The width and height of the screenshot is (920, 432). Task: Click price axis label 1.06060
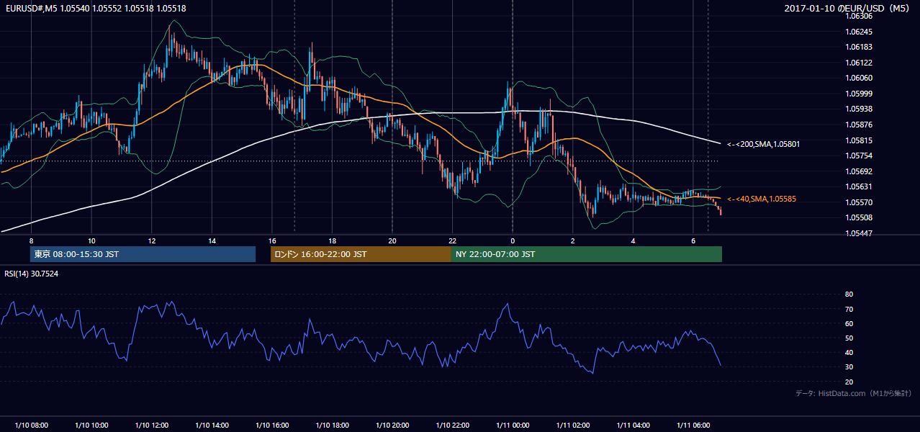pos(859,78)
